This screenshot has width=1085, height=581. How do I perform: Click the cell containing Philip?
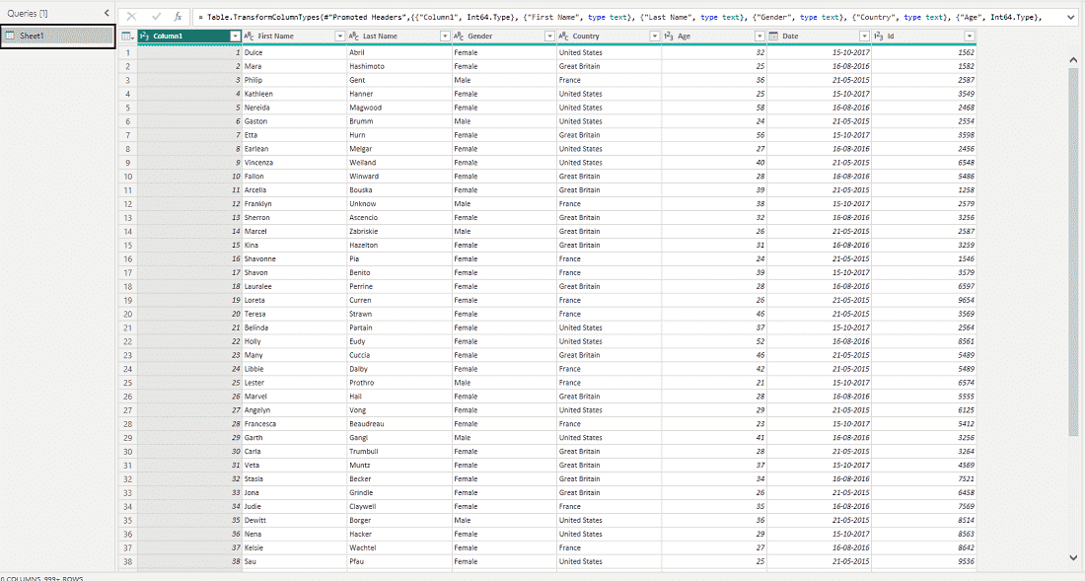294,80
